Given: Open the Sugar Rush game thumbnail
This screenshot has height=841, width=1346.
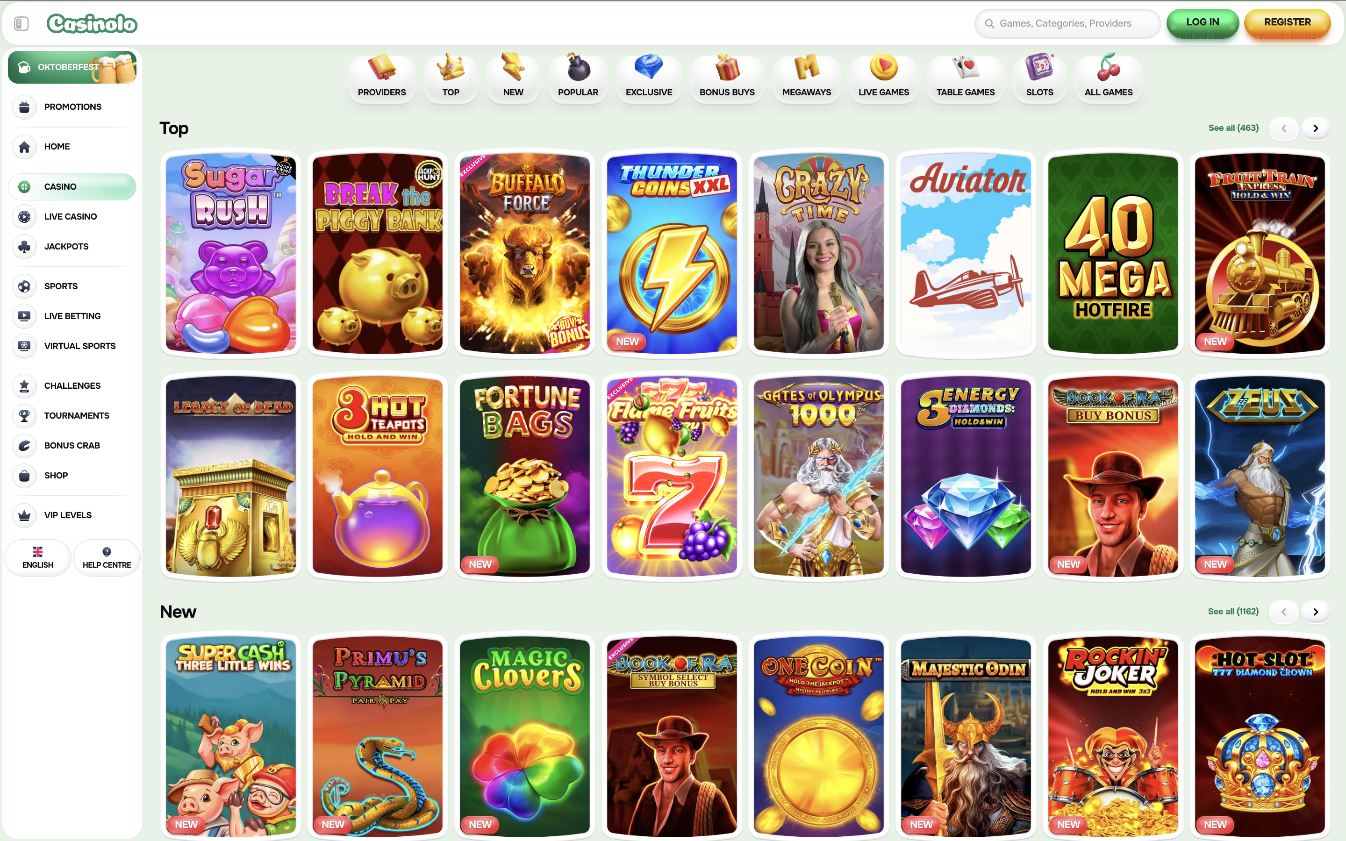Looking at the screenshot, I should 231,253.
